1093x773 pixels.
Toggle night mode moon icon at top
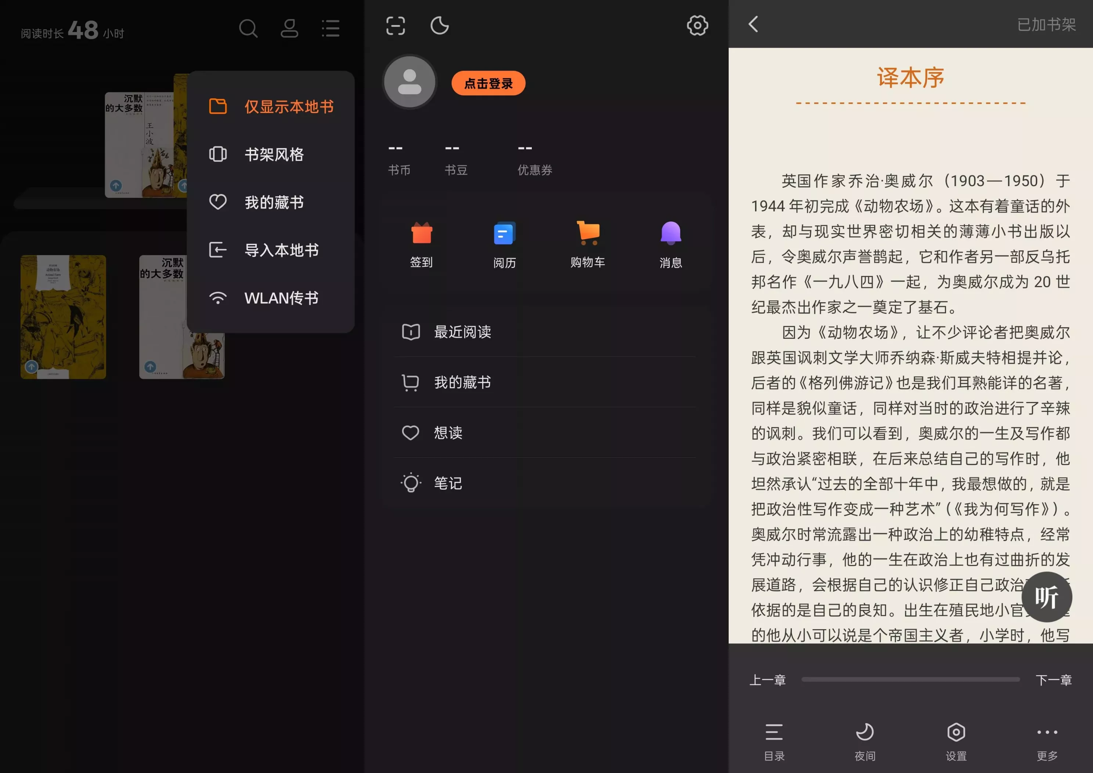pyautogui.click(x=439, y=26)
